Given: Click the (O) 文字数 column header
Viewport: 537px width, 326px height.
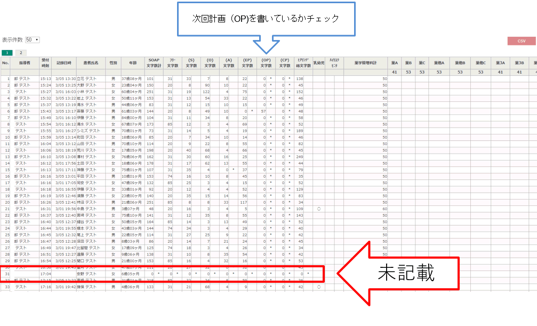Looking at the screenshot, I should coord(210,63).
